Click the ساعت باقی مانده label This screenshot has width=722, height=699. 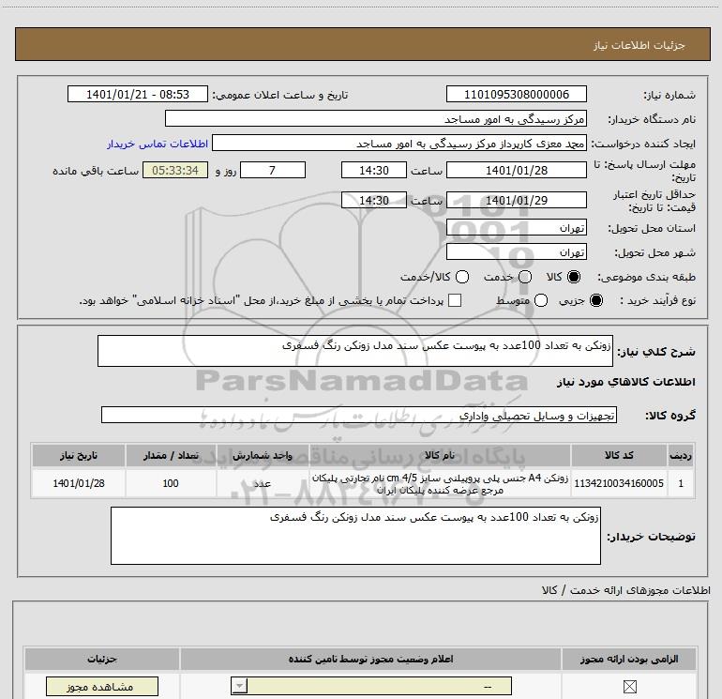(96, 171)
